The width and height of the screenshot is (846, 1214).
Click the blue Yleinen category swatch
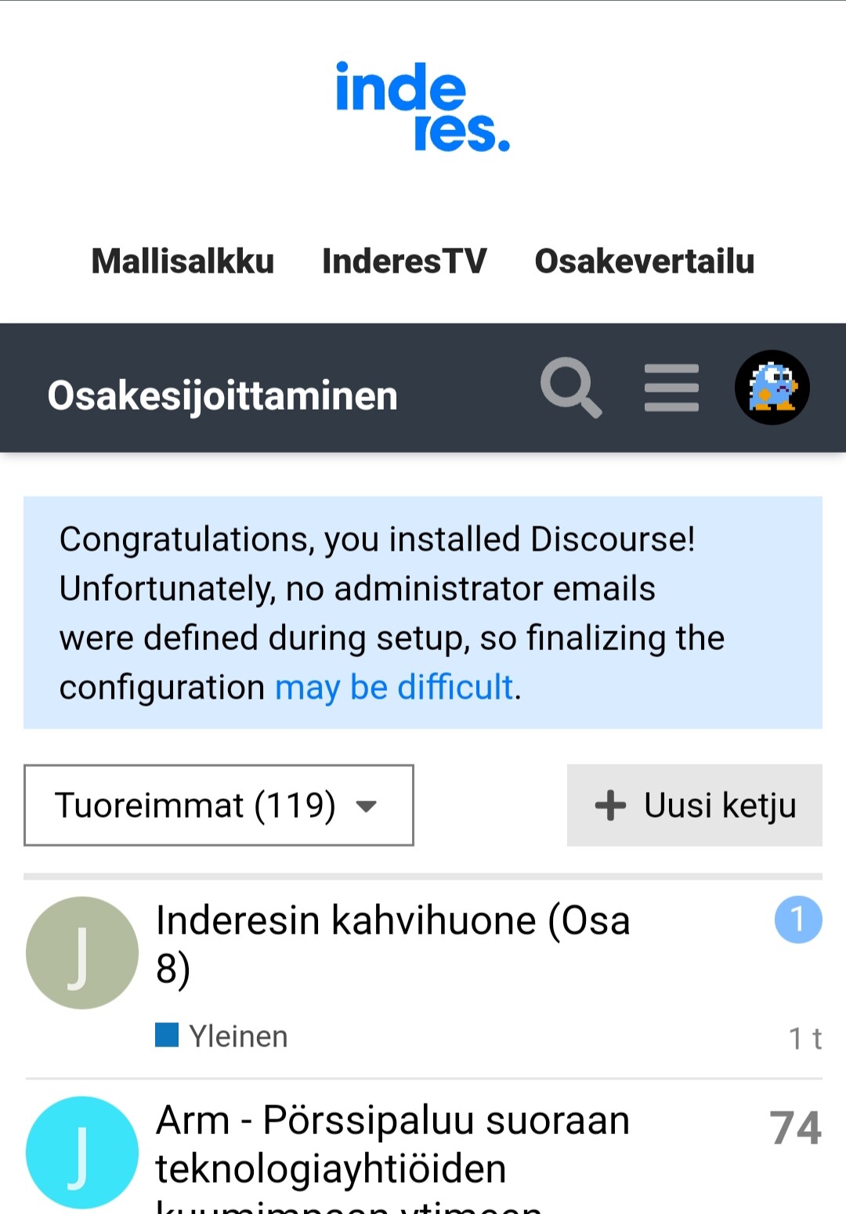coord(167,1035)
